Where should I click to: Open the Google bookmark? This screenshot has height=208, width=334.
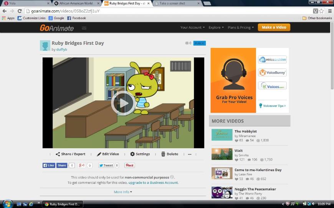[x=56, y=18]
